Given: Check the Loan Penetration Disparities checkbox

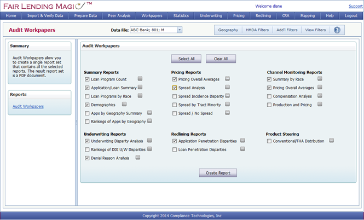Looking at the screenshot, I should click(x=174, y=149).
